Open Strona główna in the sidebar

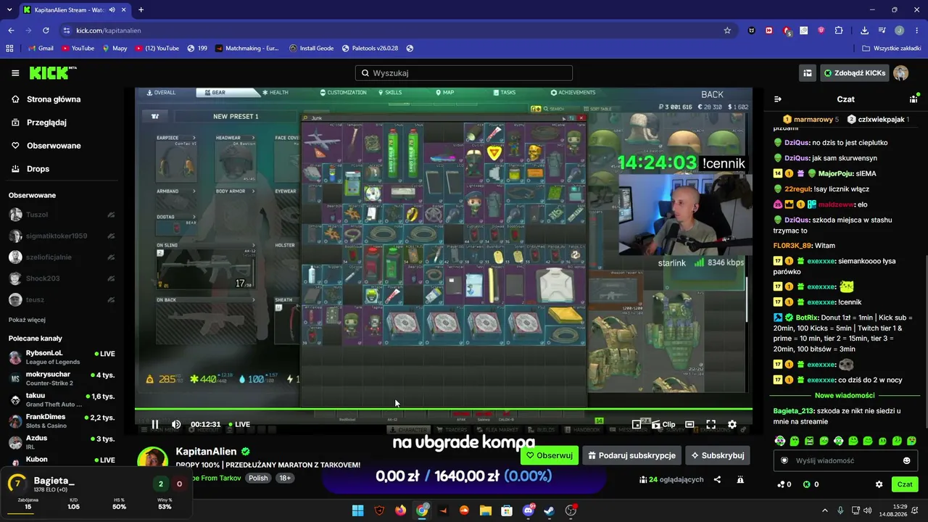point(46,99)
